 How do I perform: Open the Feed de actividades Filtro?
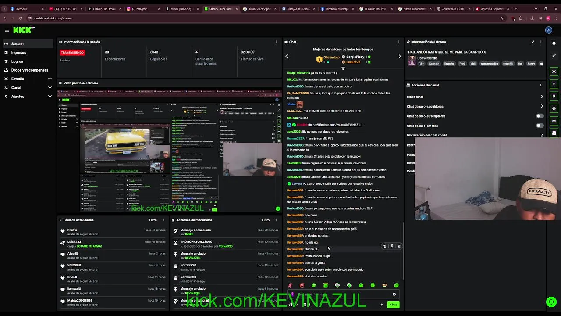(153, 220)
